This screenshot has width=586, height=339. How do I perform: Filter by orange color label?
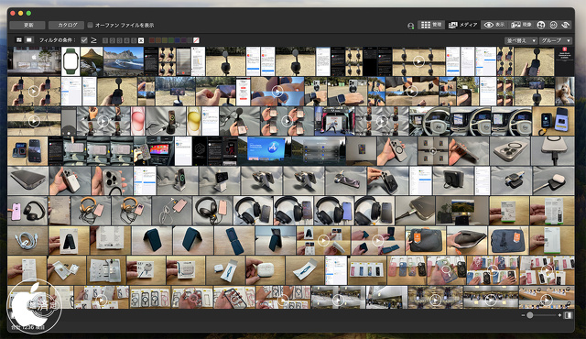[157, 40]
